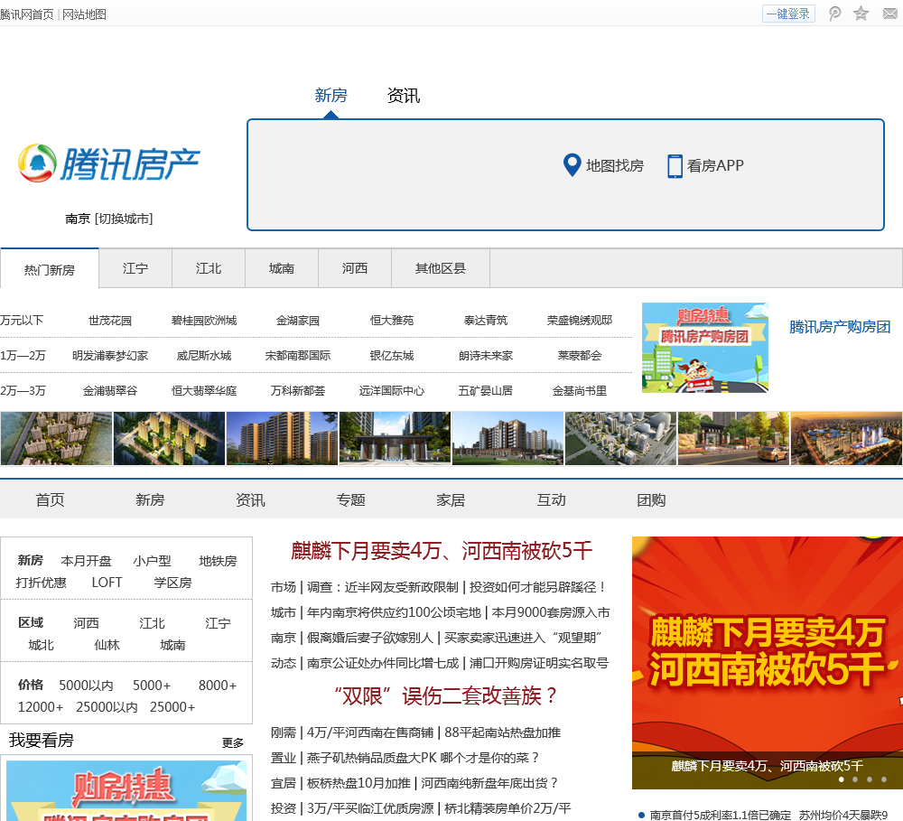The height and width of the screenshot is (821, 903).
Task: Open article 假离婚后妻子欲嫁别人
Action: point(370,638)
